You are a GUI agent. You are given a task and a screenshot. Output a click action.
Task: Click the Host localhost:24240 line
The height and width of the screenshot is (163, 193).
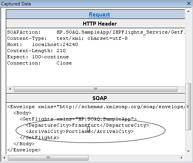43,44
